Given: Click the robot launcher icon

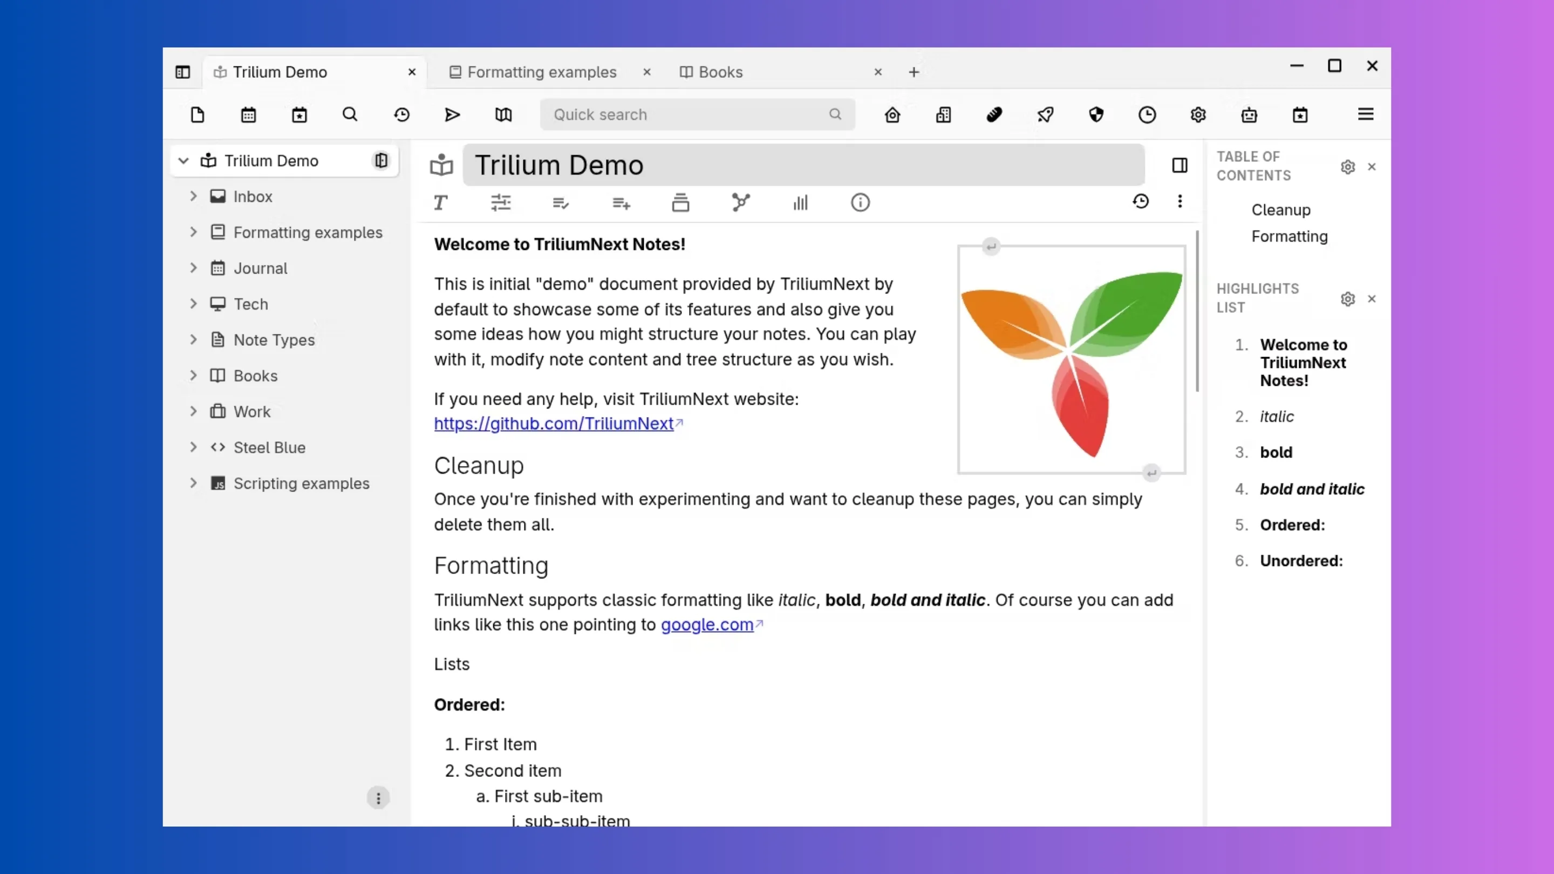Looking at the screenshot, I should tap(1249, 114).
